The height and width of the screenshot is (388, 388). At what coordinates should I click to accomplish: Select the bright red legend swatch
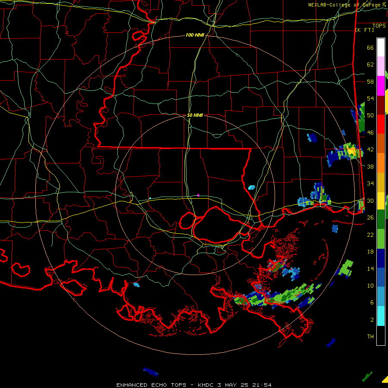(381, 124)
